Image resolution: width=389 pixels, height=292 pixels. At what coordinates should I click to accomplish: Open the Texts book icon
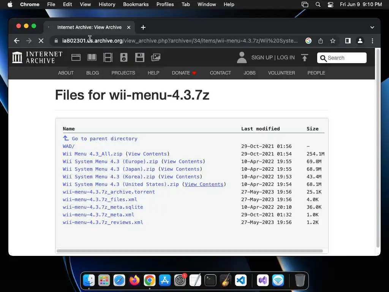(92, 57)
